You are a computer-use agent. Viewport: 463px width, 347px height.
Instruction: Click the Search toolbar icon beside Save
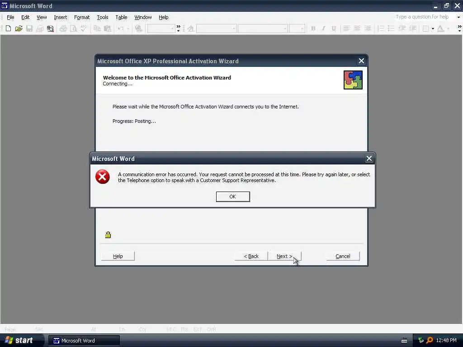tap(50, 28)
